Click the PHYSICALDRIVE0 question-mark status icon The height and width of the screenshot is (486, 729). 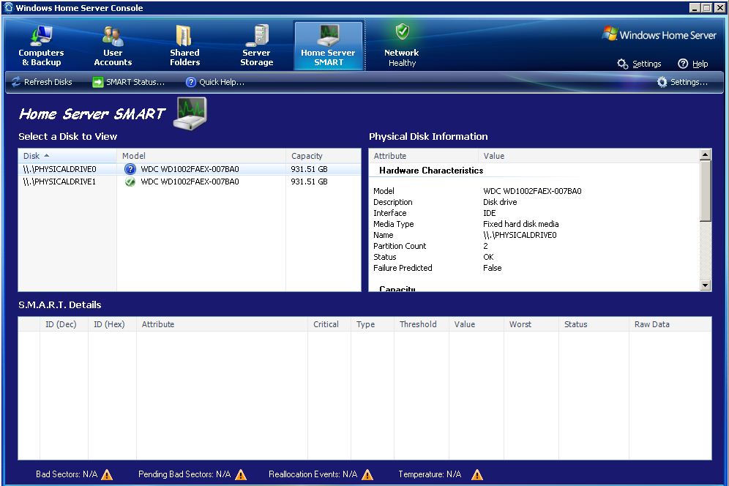click(x=130, y=169)
